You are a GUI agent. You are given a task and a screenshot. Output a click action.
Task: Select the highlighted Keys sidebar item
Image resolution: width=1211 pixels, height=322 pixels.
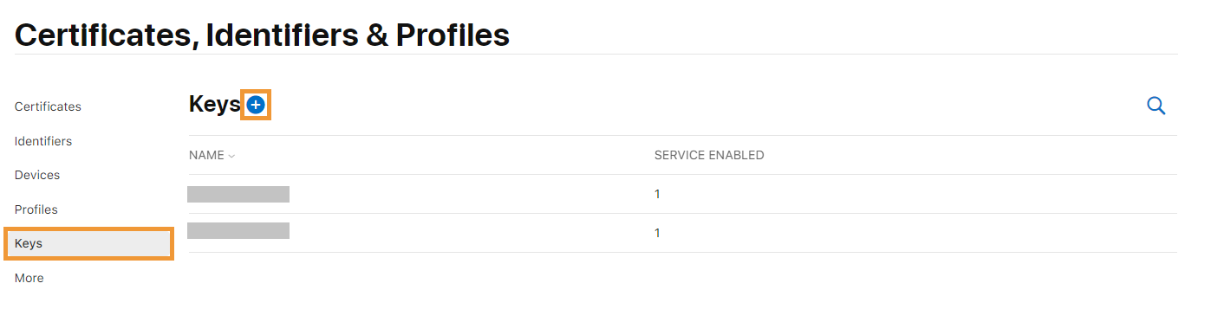pyautogui.click(x=88, y=244)
